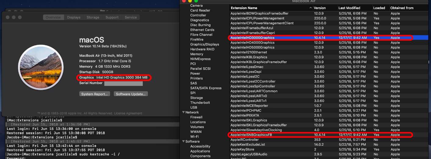Click the macOS High Sierra logo image
Image resolution: width=431 pixels, height=159 pixels.
[40, 67]
